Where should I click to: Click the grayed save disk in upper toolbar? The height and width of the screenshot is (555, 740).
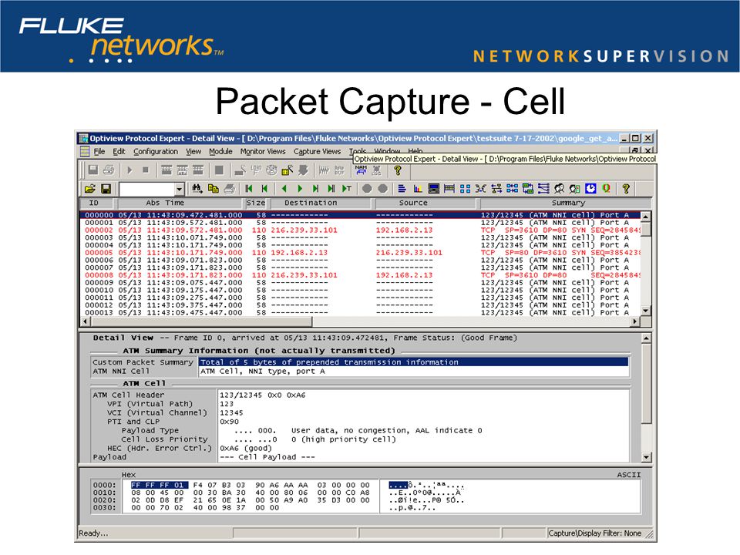tap(93, 170)
